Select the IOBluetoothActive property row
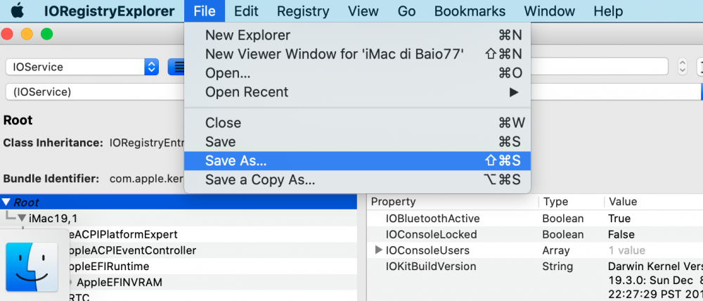The image size is (703, 301). tap(534, 219)
